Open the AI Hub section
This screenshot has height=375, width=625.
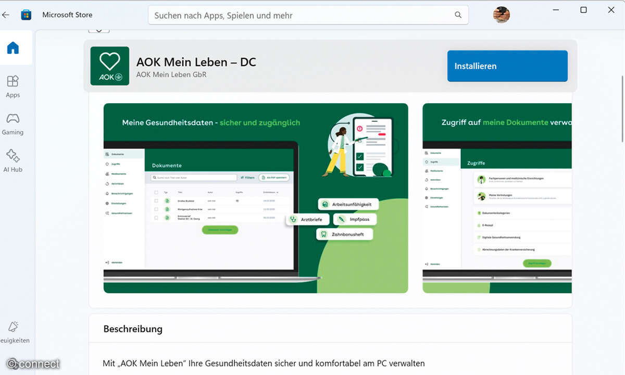tap(13, 161)
